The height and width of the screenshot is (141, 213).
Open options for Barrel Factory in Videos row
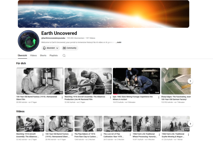[72, 135]
